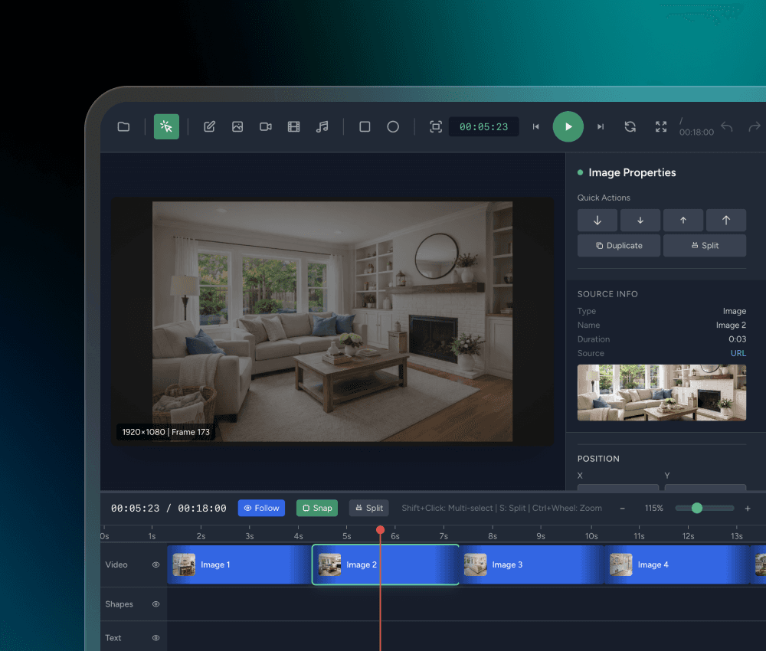Click the 1920×1080 frame info label
The image size is (766, 651).
pos(165,432)
